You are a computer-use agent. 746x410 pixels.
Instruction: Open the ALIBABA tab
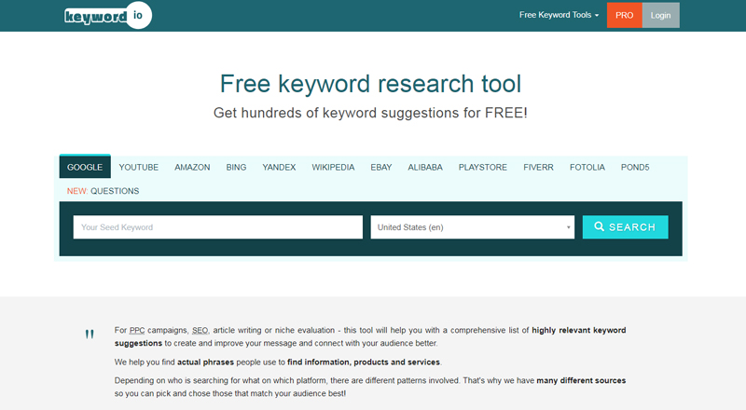tap(425, 168)
